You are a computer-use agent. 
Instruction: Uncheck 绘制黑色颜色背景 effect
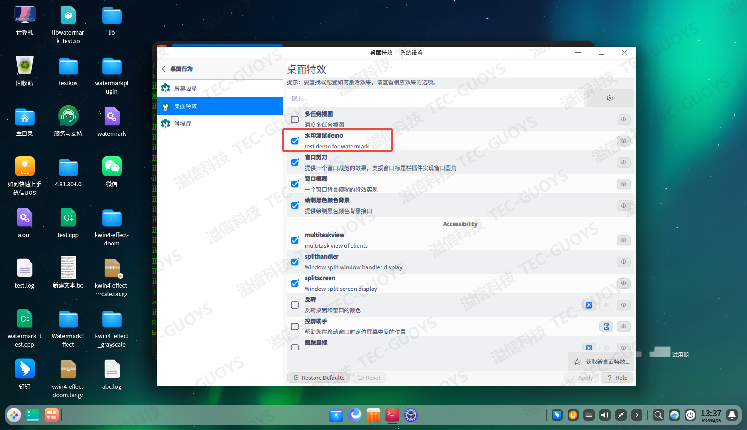(x=295, y=206)
